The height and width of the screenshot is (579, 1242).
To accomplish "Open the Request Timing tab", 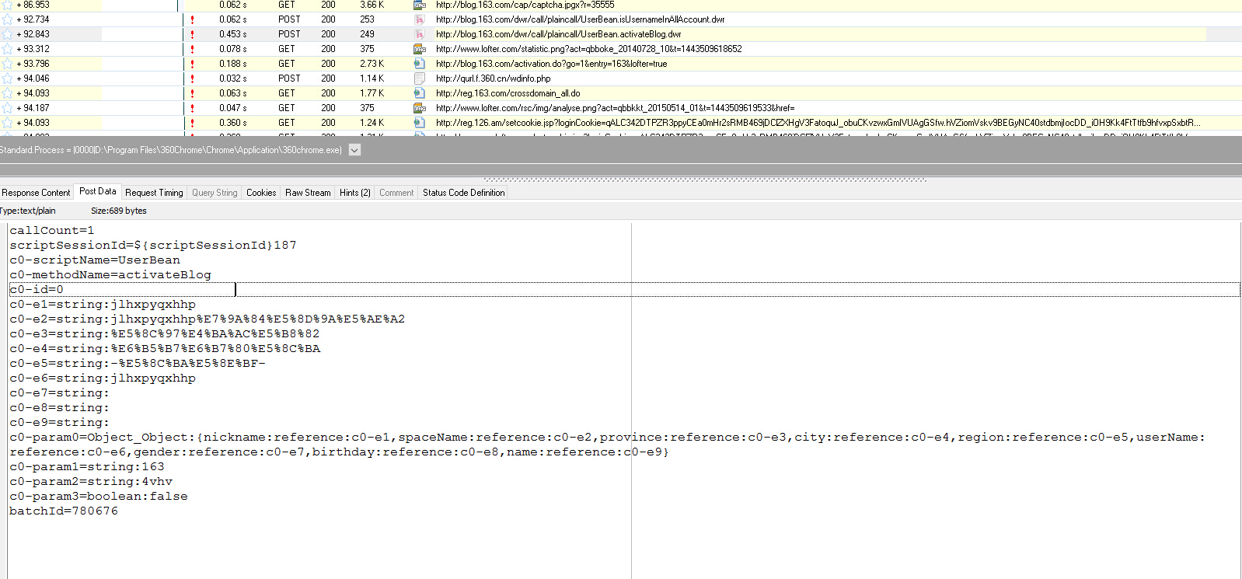I will (154, 193).
